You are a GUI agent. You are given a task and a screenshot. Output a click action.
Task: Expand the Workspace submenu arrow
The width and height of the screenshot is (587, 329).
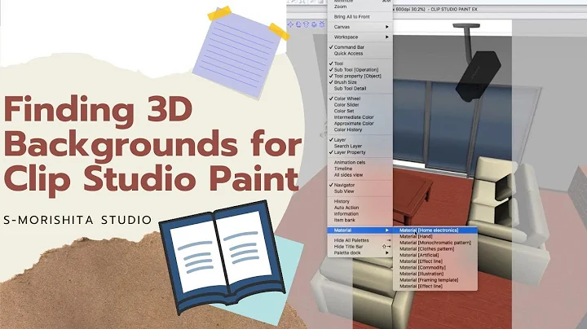tap(387, 37)
